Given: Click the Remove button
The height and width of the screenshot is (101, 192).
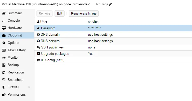Looking at the screenshot, I should [x=44, y=14].
